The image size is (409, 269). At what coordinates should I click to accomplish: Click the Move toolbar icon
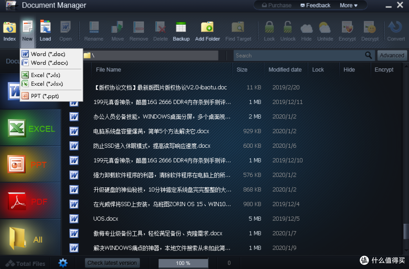tap(117, 27)
